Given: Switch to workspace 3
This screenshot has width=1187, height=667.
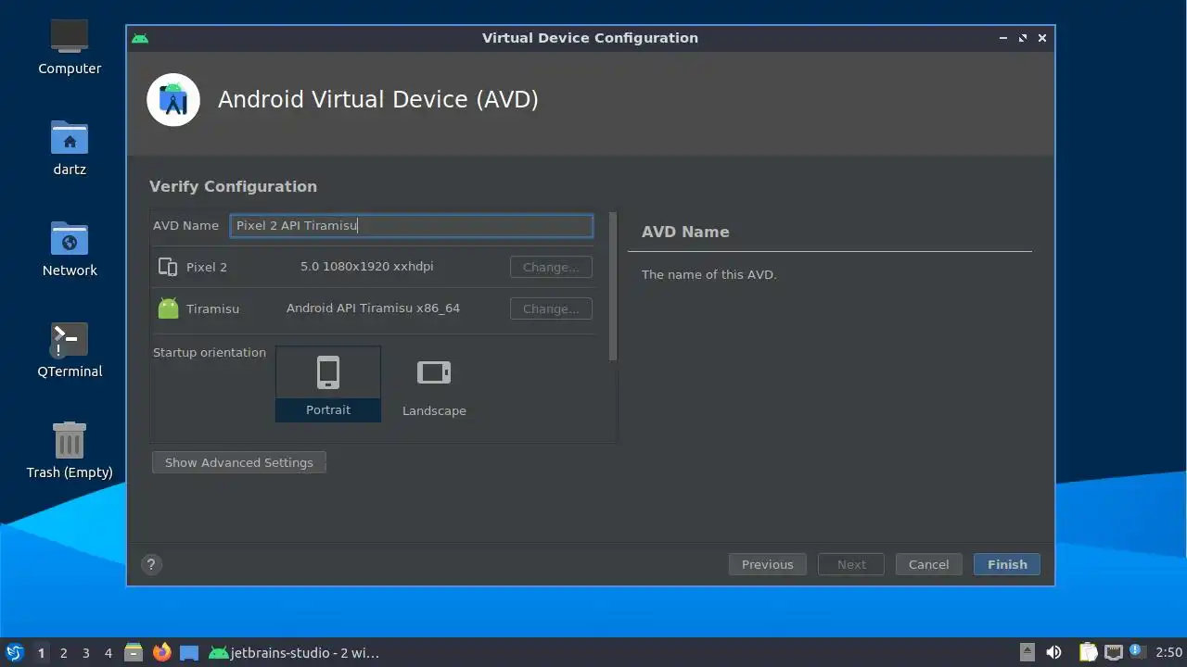Looking at the screenshot, I should point(86,653).
